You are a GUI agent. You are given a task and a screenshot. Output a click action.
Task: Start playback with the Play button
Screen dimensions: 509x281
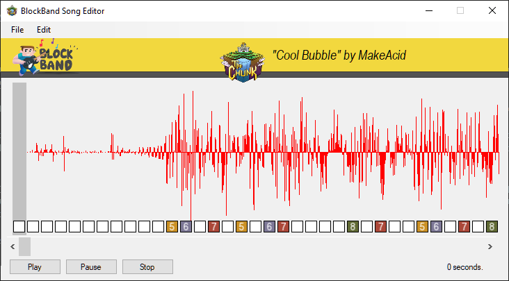point(35,266)
